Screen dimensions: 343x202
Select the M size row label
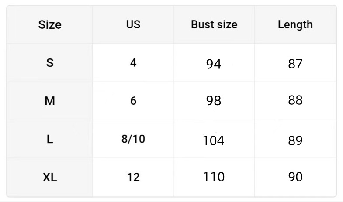50,101
